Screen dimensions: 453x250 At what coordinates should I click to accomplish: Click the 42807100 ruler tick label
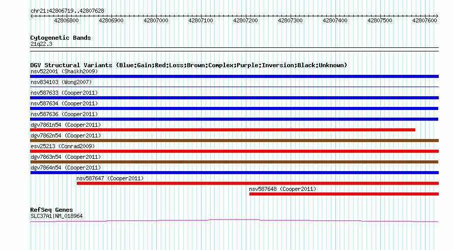click(201, 20)
